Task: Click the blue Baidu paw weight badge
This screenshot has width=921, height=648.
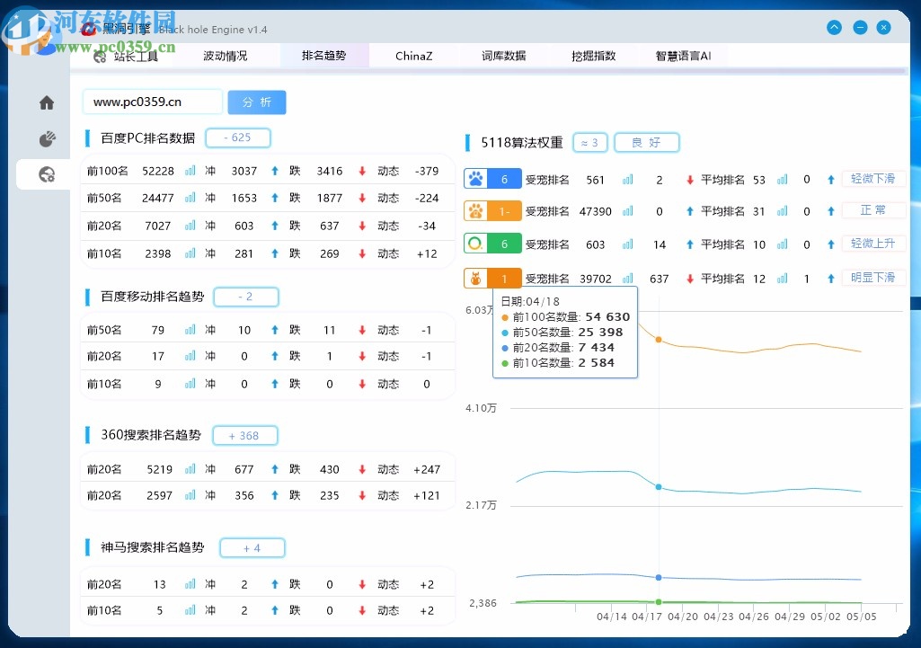Action: click(492, 179)
